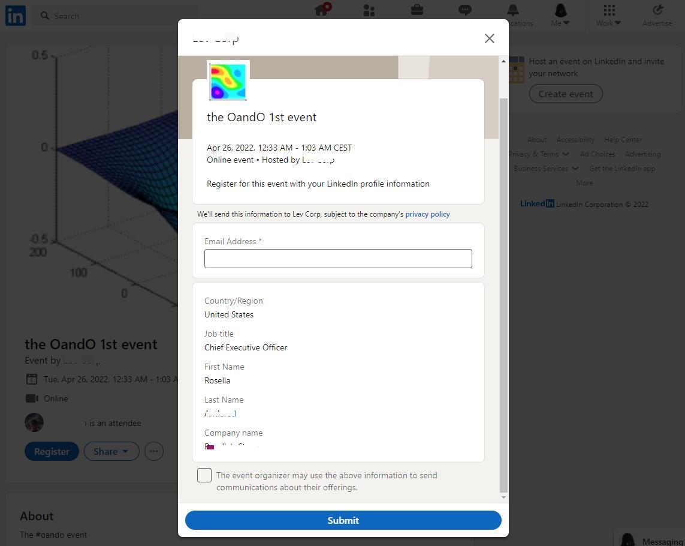Expand the Privacy & Terms footer menu
This screenshot has width=685, height=546.
(539, 154)
